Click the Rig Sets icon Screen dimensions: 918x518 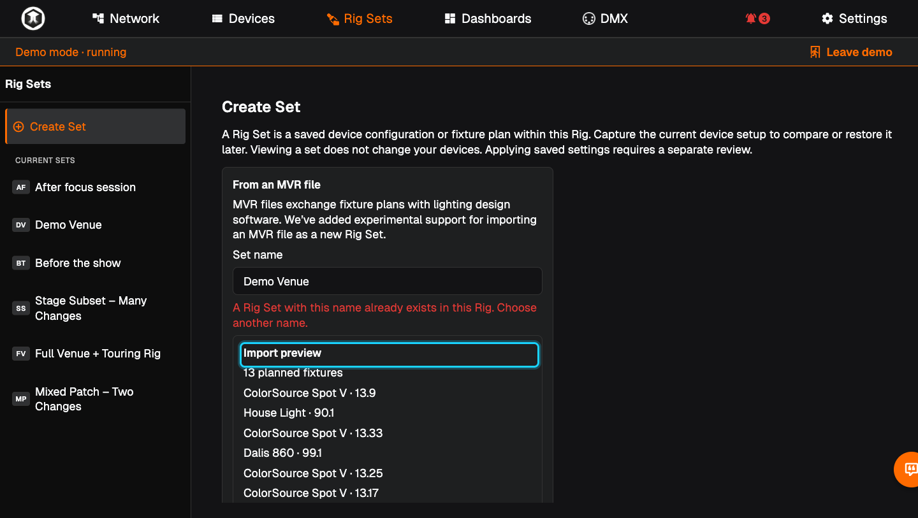333,18
